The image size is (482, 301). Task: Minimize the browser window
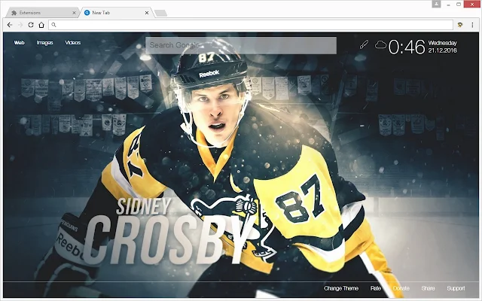(449, 5)
